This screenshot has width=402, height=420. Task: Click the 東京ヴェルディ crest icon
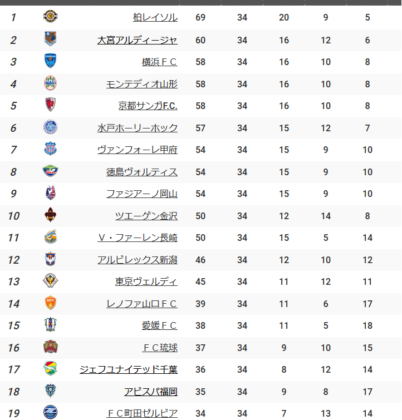coord(50,280)
